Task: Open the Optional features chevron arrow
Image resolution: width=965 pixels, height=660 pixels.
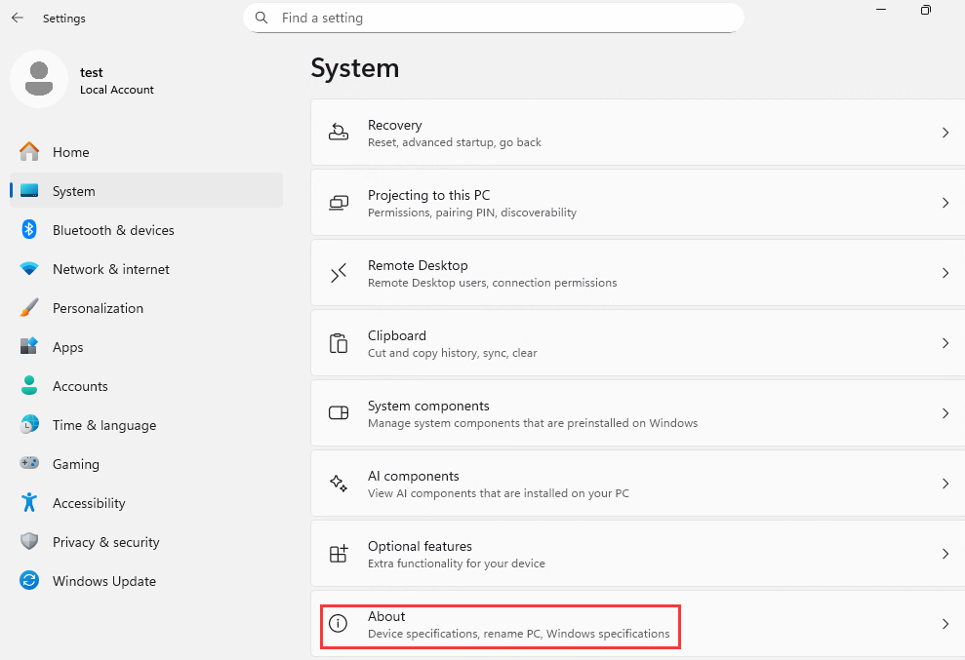Action: click(945, 554)
